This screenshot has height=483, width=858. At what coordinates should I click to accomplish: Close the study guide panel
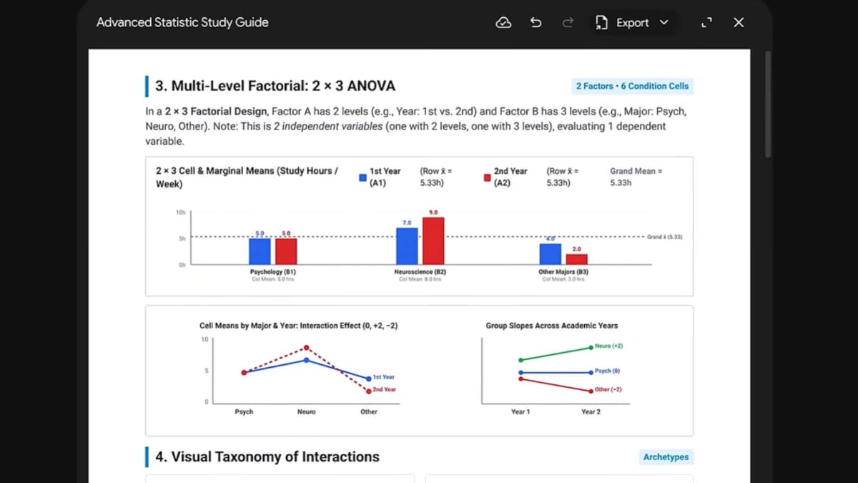coord(739,23)
